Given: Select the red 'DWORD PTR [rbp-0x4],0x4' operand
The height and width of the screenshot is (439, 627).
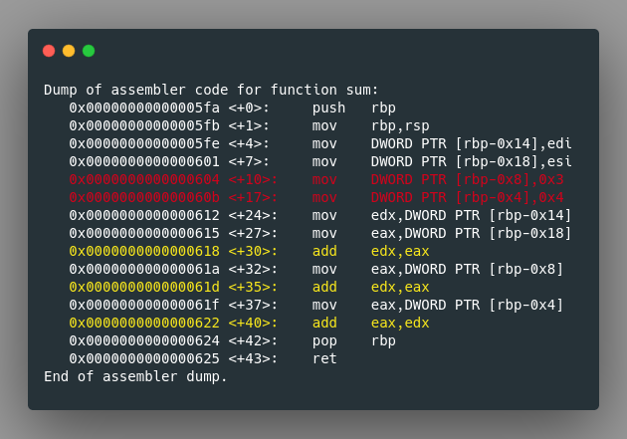Looking at the screenshot, I should point(468,197).
